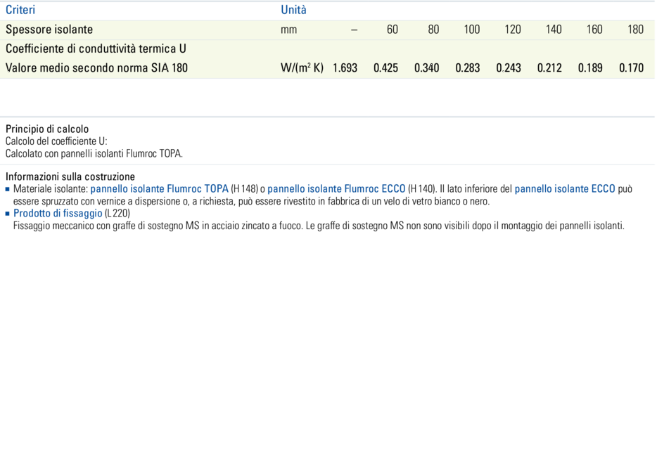Click the Informazioni sulla costruzione heading

pyautogui.click(x=70, y=176)
